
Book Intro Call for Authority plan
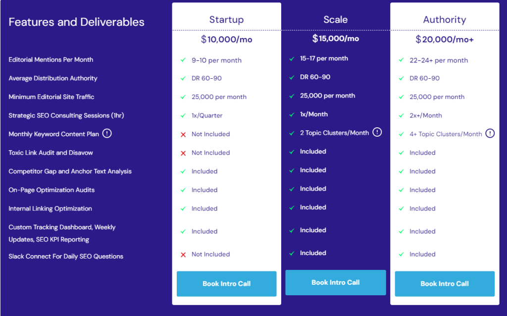pos(444,284)
